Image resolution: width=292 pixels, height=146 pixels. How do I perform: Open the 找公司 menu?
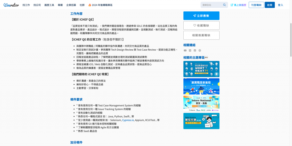[x=37, y=5]
